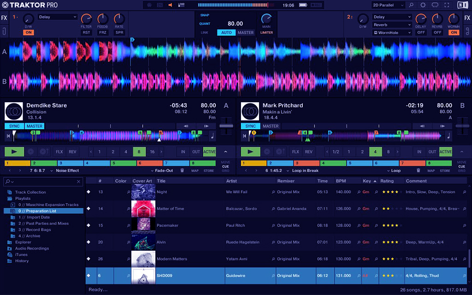This screenshot has height=295, width=472.
Task: Select deck B hotcue 1 yellow swatch
Action: [254, 163]
